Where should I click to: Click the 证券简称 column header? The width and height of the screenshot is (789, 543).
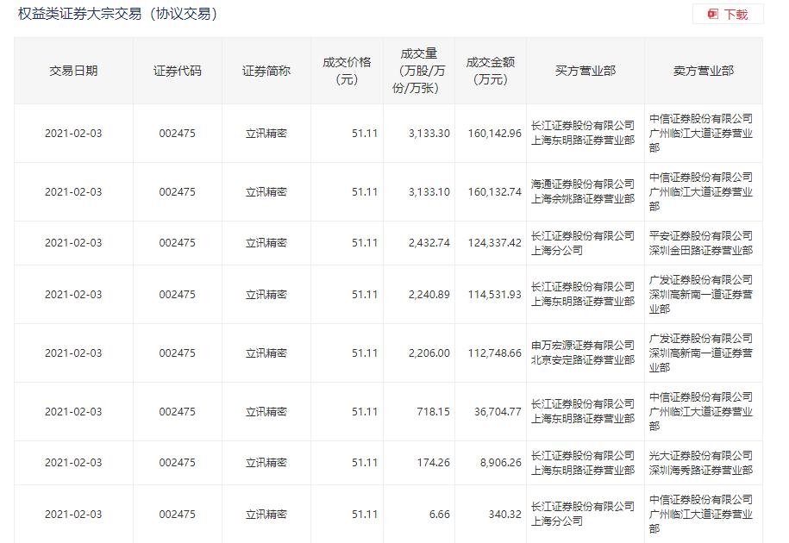click(x=266, y=71)
